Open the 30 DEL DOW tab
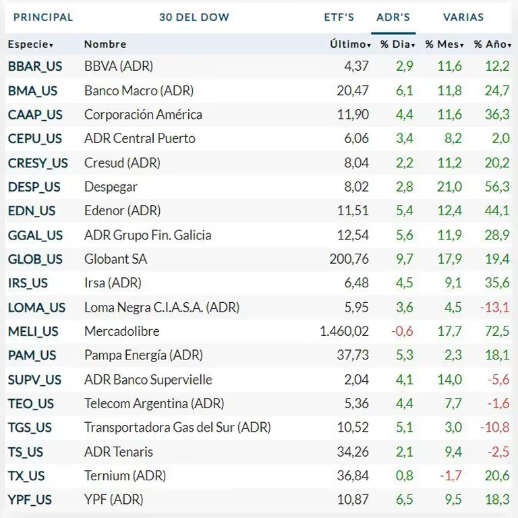Screen dimensions: 518x518 tap(194, 18)
